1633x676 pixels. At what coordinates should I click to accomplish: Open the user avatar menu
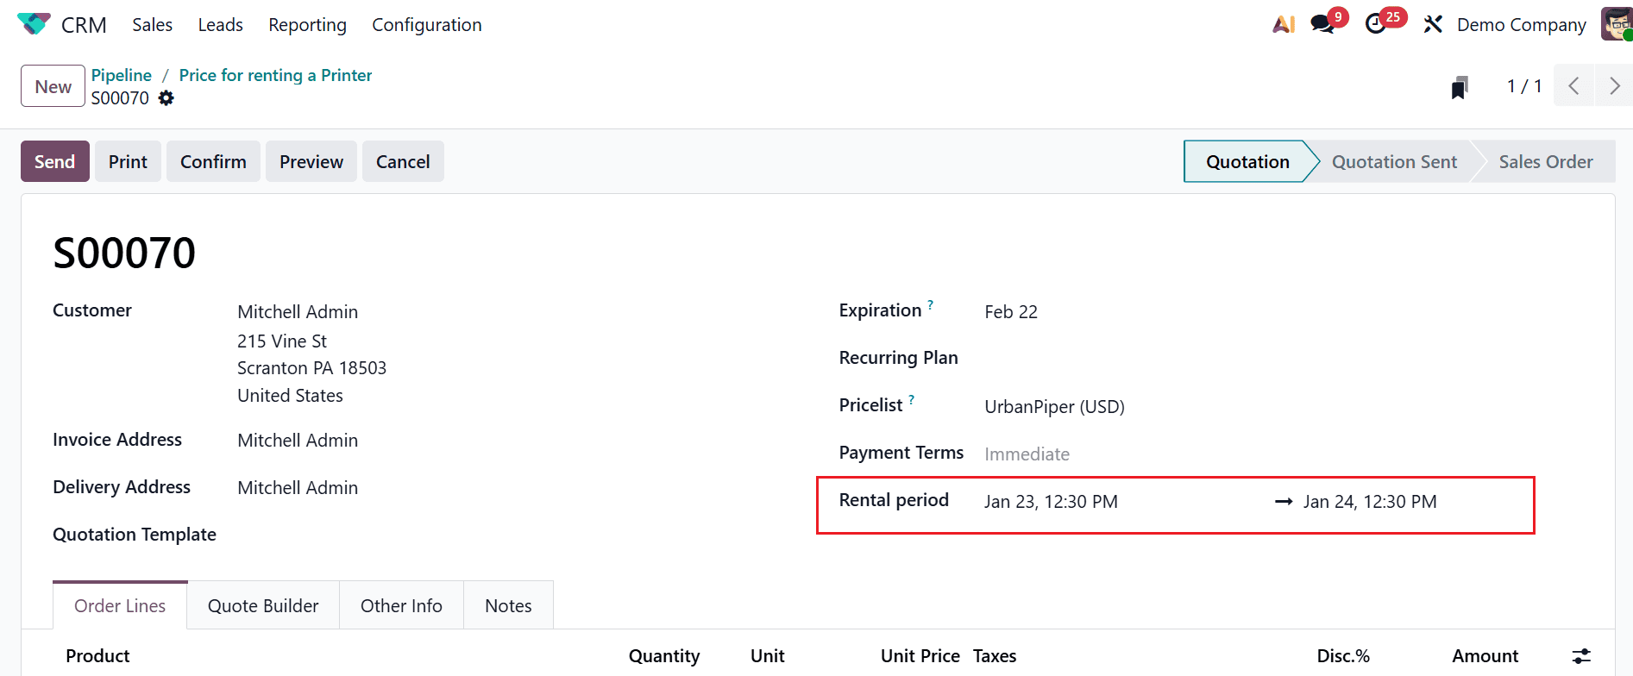(1617, 24)
